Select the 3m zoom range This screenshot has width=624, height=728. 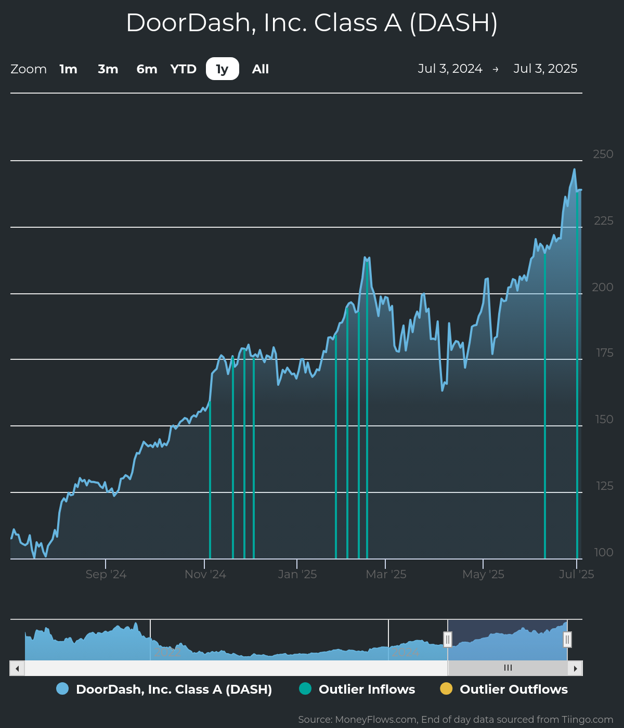coord(108,69)
